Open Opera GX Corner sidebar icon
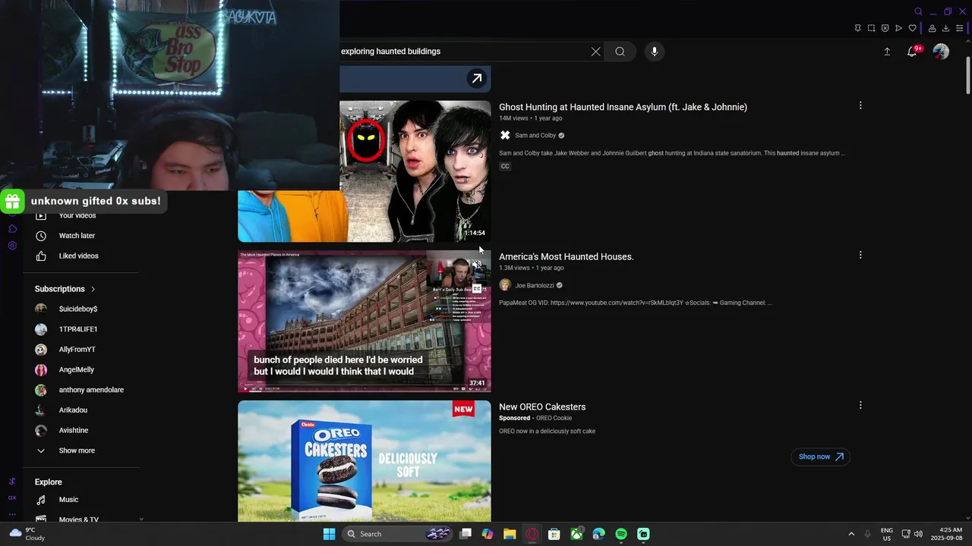The image size is (972, 546). click(x=12, y=497)
